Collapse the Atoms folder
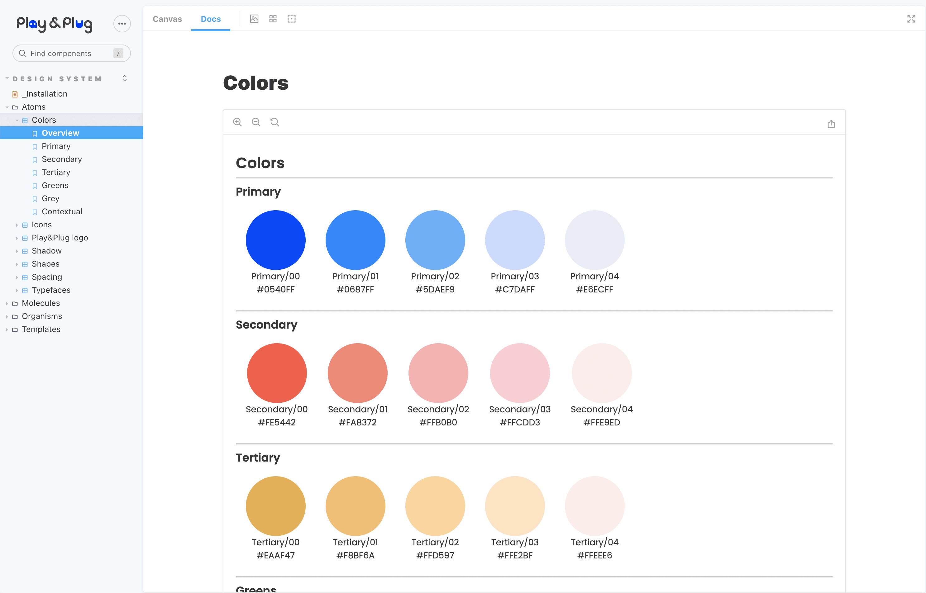This screenshot has width=926, height=593. coord(34,107)
